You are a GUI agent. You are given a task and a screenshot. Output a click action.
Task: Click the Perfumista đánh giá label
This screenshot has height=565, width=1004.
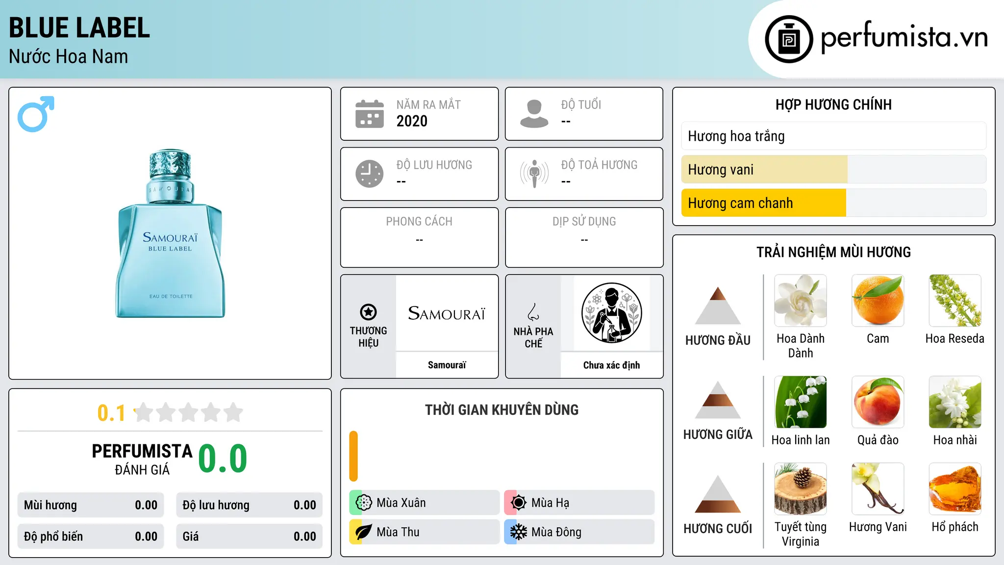coord(142,459)
